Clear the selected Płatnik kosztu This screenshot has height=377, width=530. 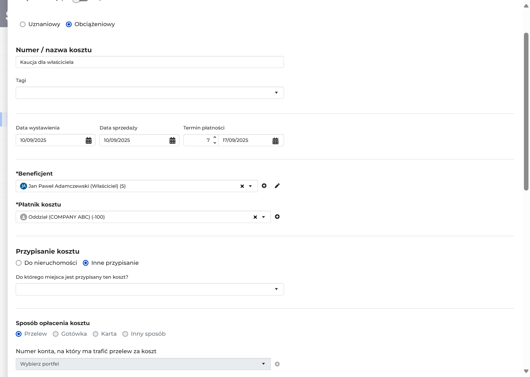click(255, 217)
